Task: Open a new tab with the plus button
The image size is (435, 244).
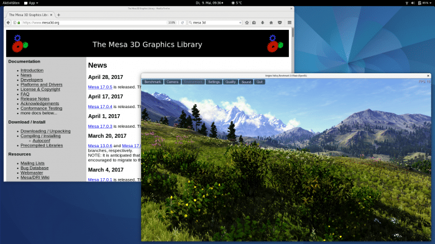Action: click(58, 15)
